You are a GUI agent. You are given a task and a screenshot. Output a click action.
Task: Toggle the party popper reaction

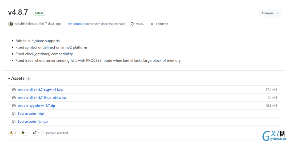coord(25,133)
